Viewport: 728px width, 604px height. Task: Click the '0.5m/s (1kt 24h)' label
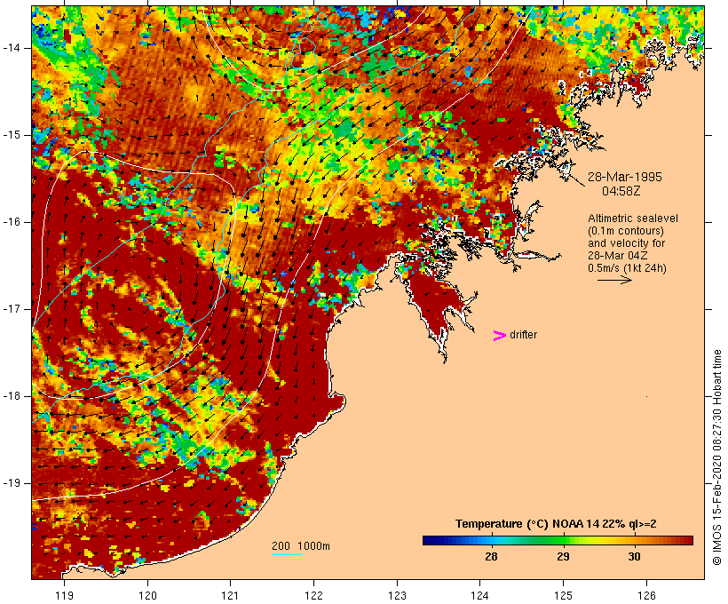point(627,268)
